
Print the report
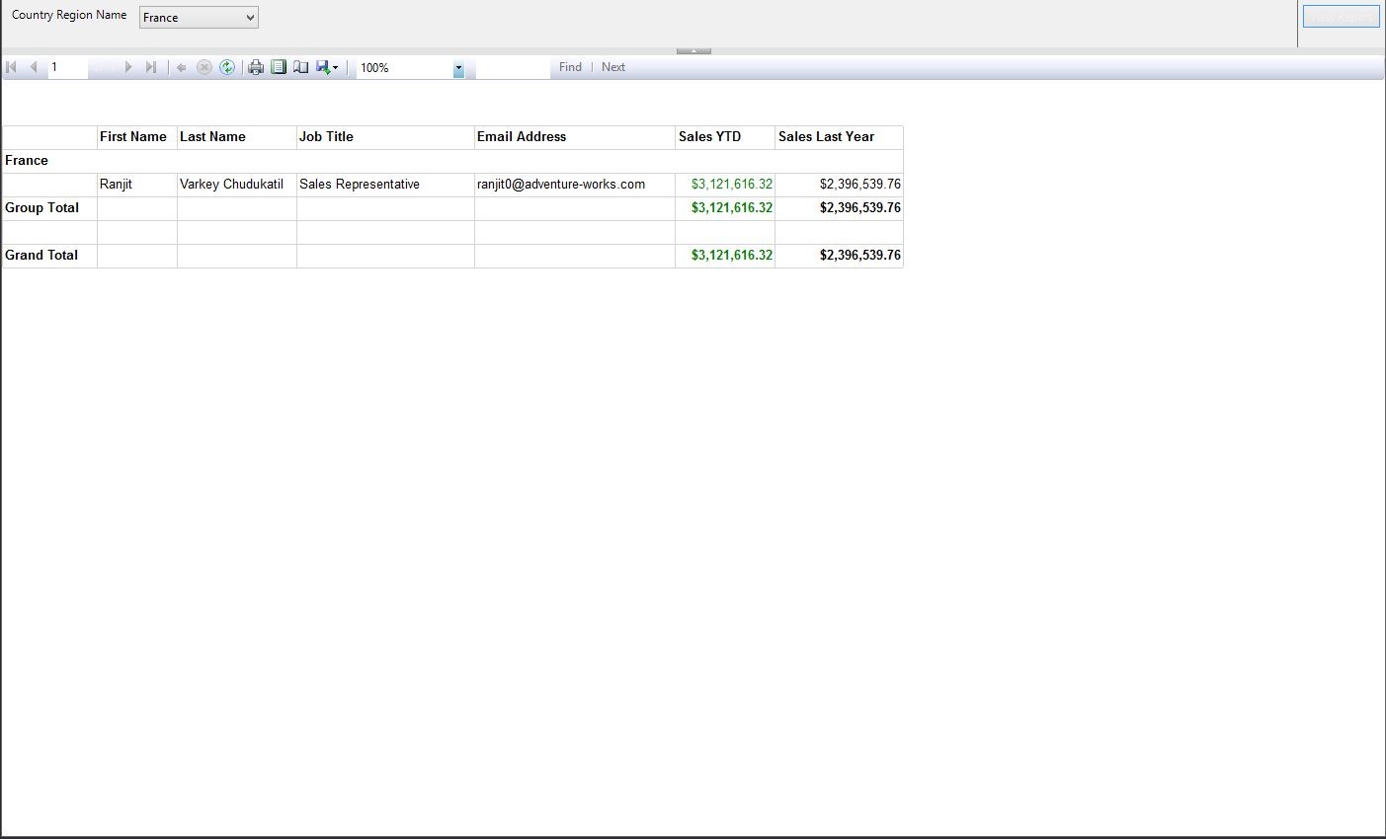tap(256, 67)
